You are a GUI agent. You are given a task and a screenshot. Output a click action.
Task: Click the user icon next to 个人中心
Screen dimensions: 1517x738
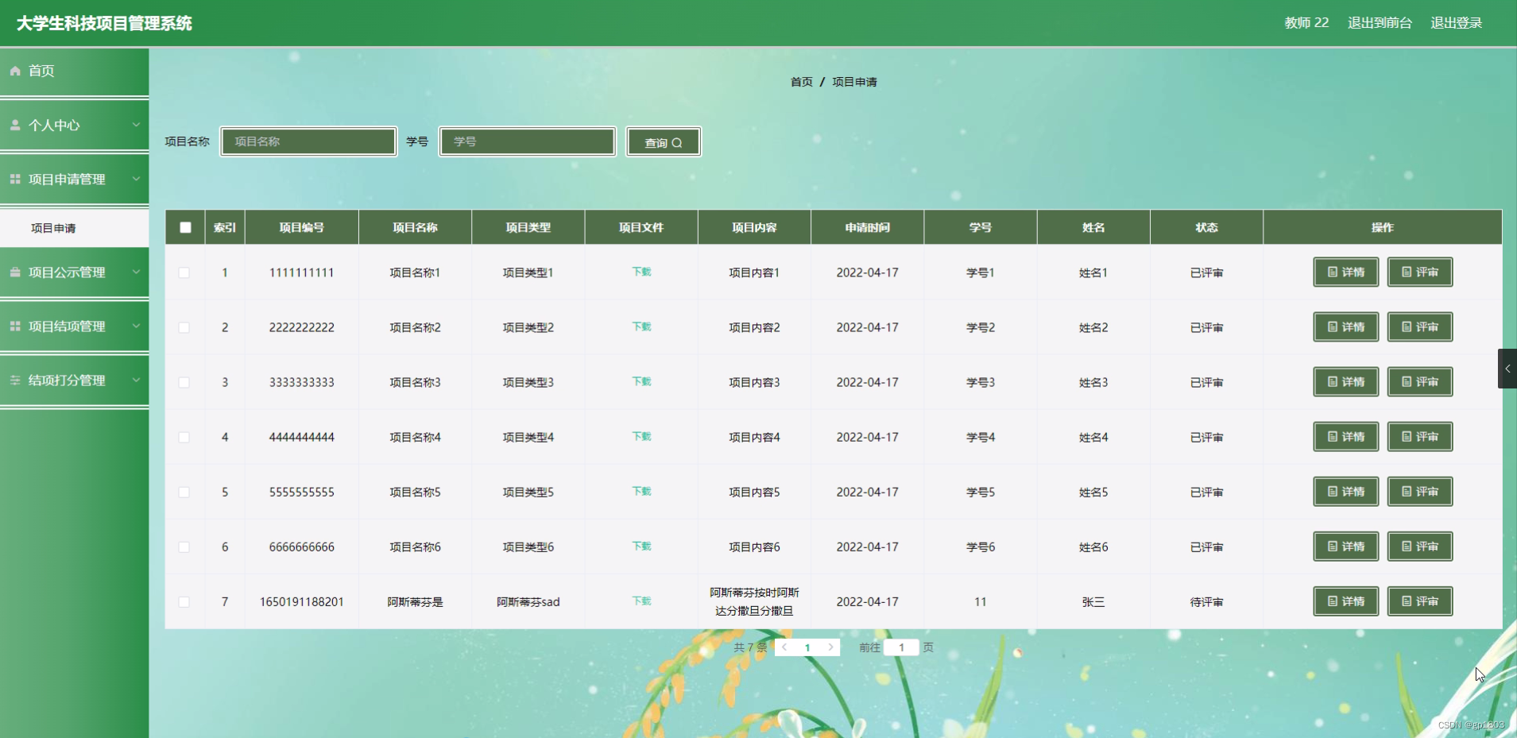point(14,125)
